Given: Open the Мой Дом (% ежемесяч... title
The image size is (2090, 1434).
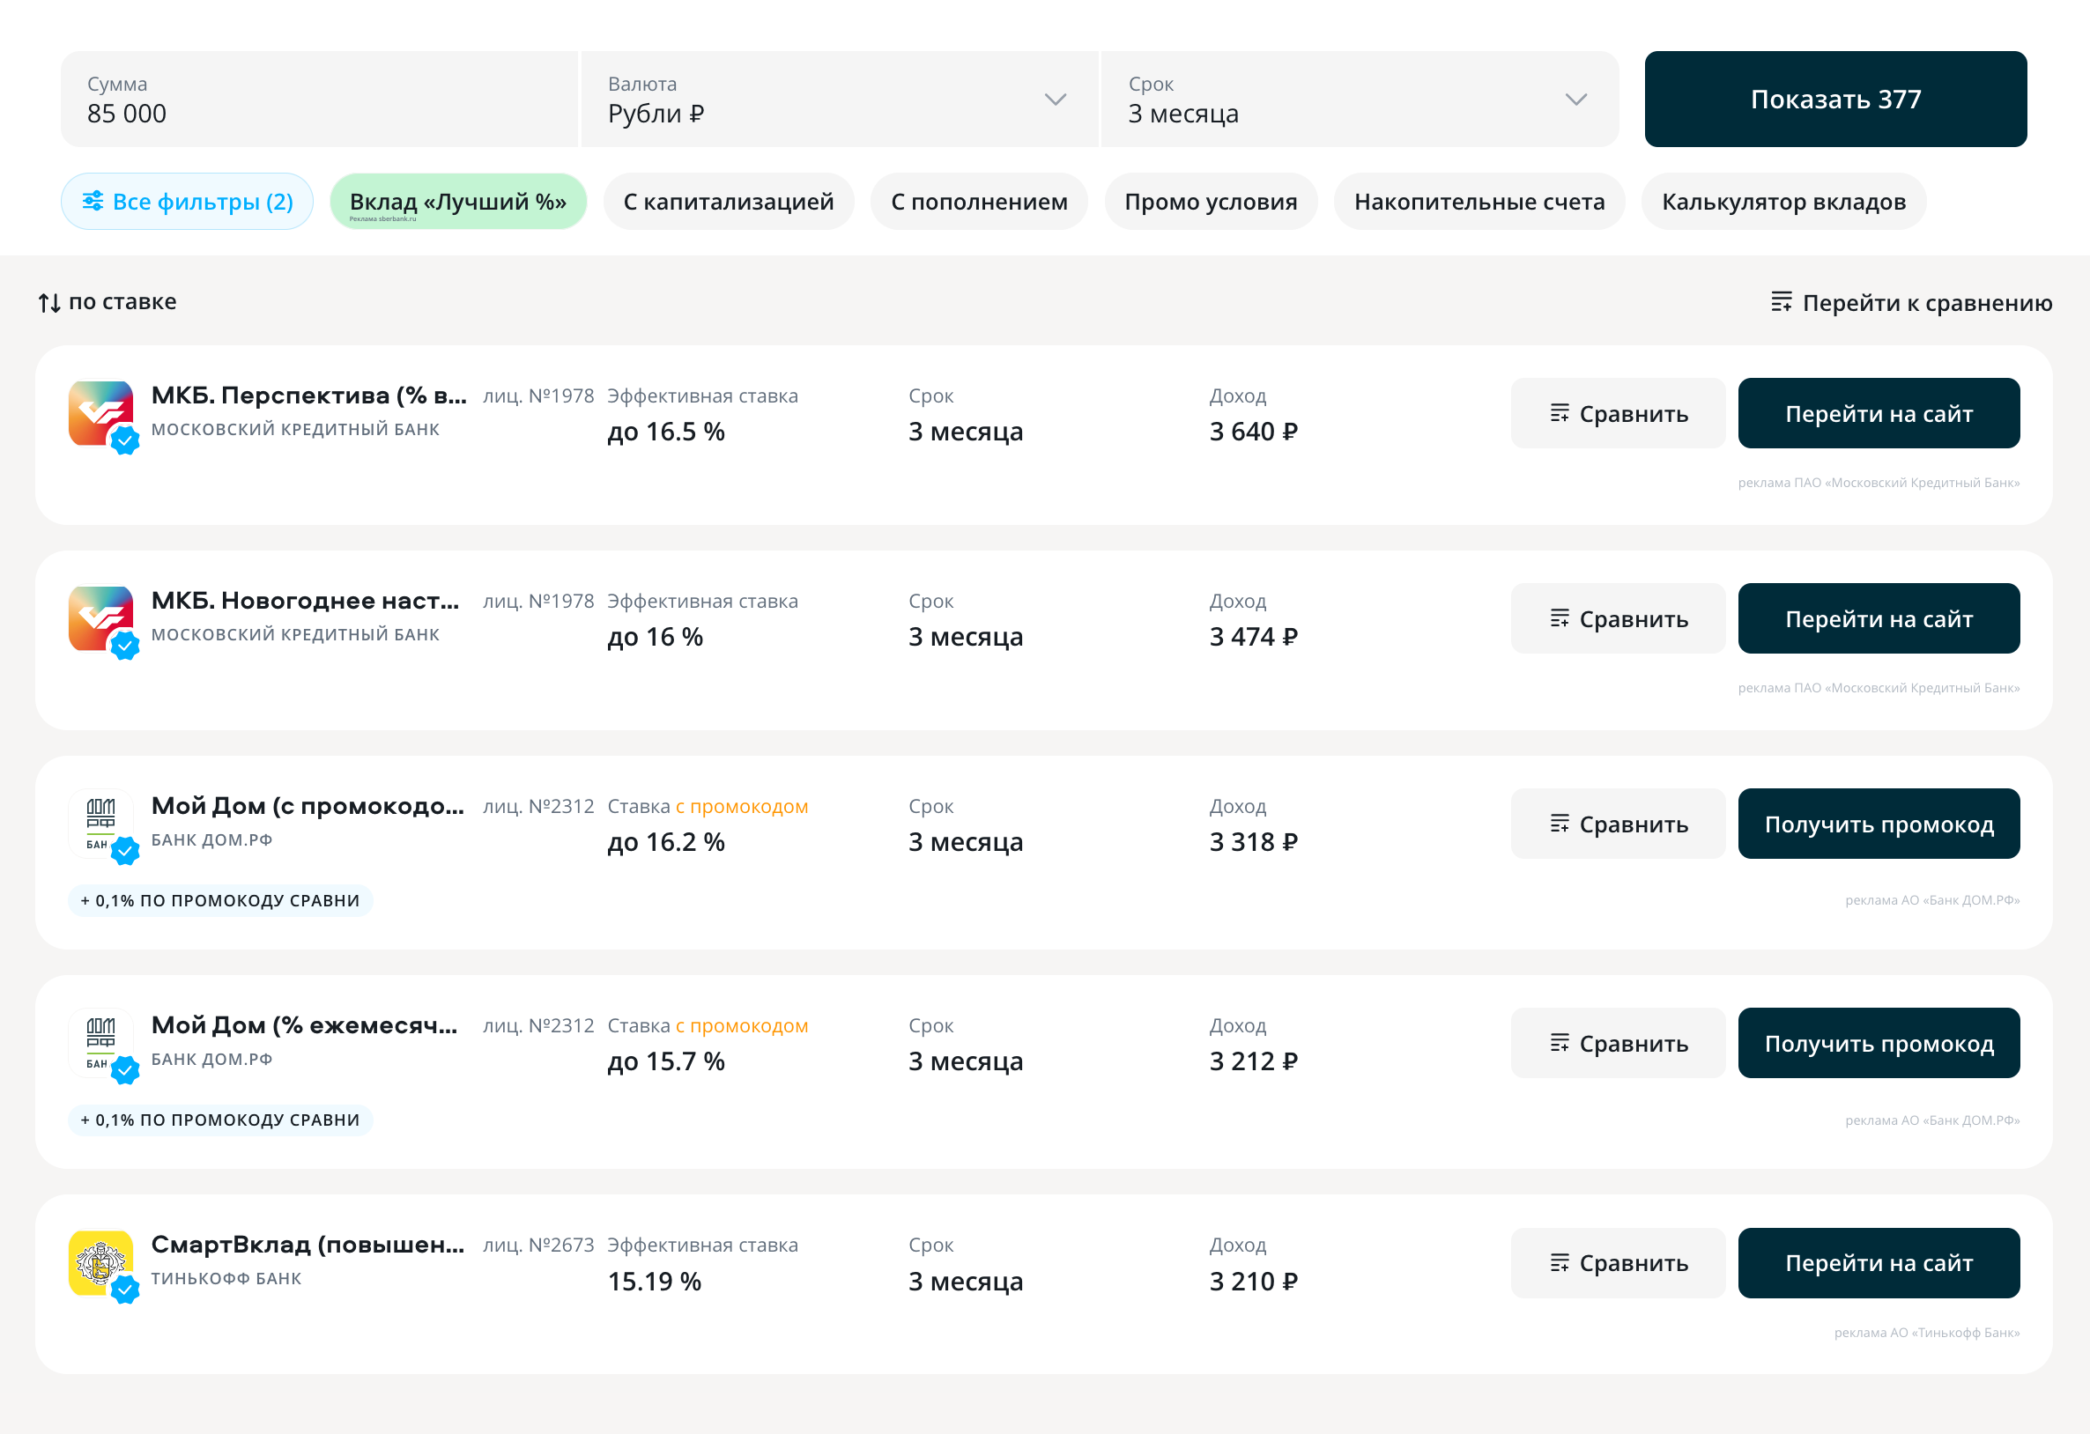Looking at the screenshot, I should tap(304, 1025).
